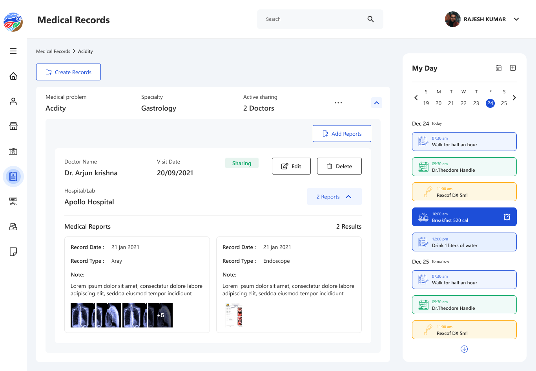This screenshot has width=536, height=371.
Task: Open the Breakfast 520 cal event
Action: pyautogui.click(x=464, y=217)
